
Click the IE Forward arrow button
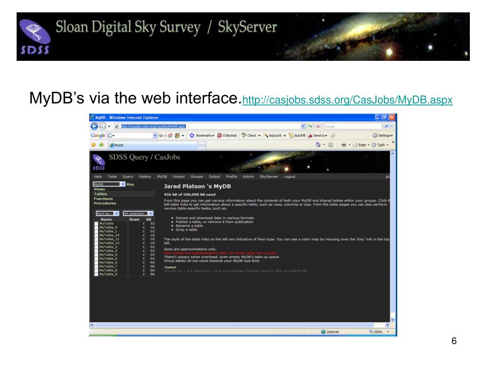[x=103, y=126]
